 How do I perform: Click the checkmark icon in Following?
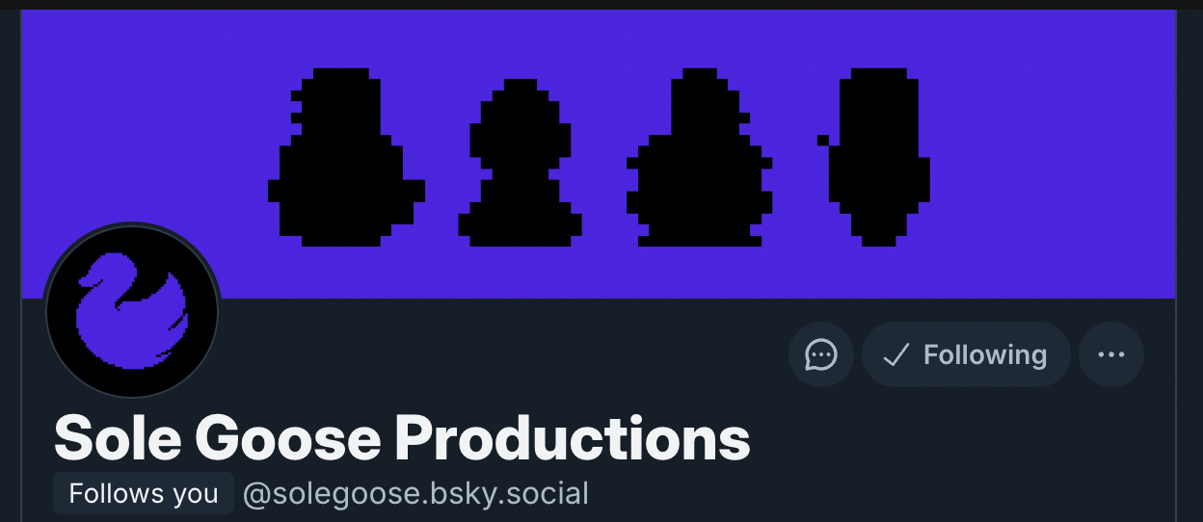click(x=896, y=355)
